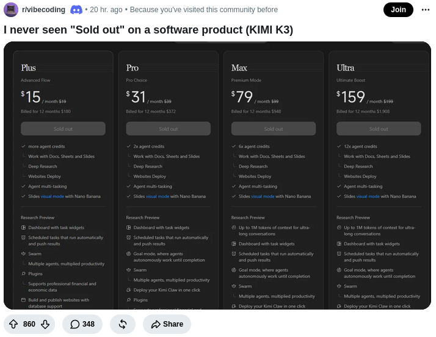Viewport: 436px width, 337px height.
Task: Click the $79 Max plan price
Action: pos(242,97)
